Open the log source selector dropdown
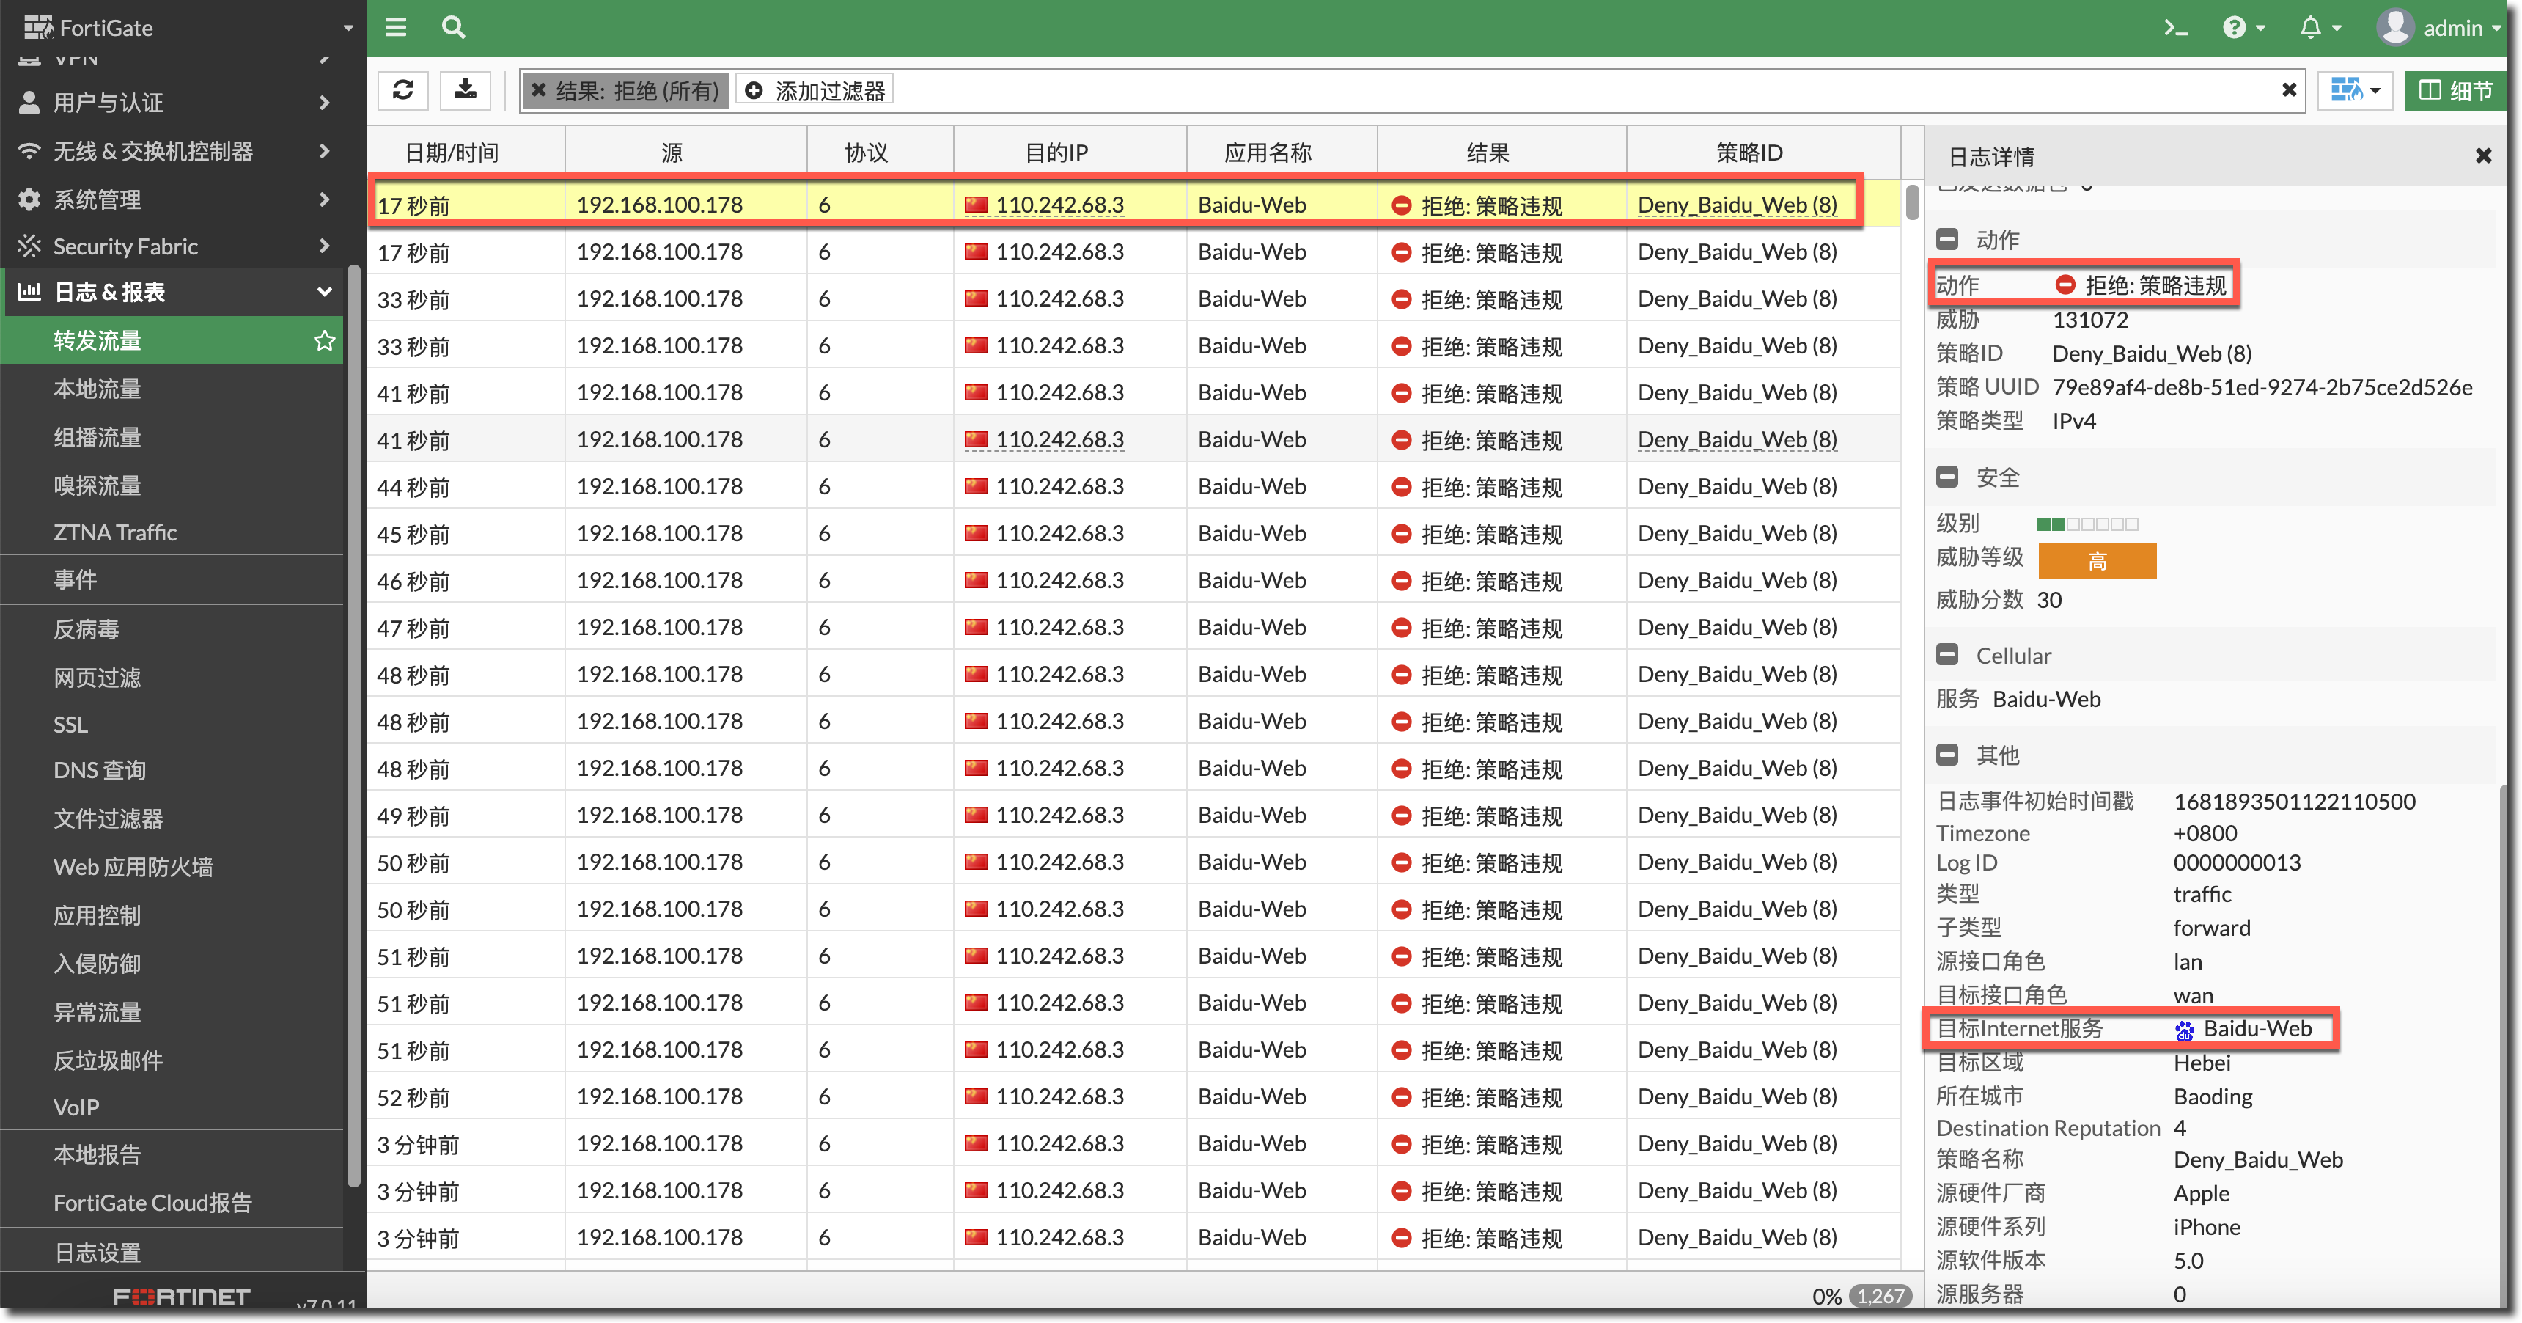The width and height of the screenshot is (2522, 1323). coord(2356,90)
